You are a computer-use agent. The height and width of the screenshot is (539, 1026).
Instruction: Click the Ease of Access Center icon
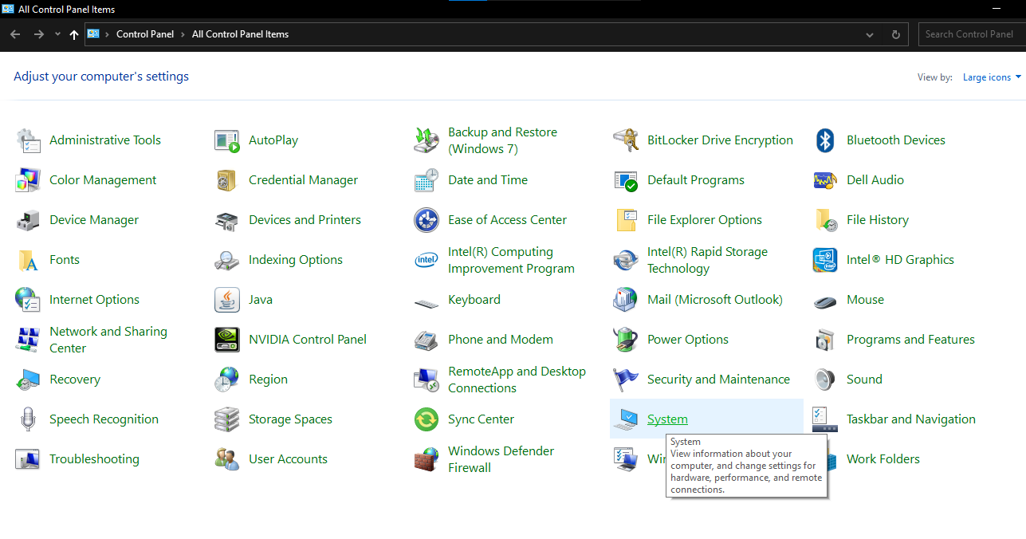tap(427, 220)
